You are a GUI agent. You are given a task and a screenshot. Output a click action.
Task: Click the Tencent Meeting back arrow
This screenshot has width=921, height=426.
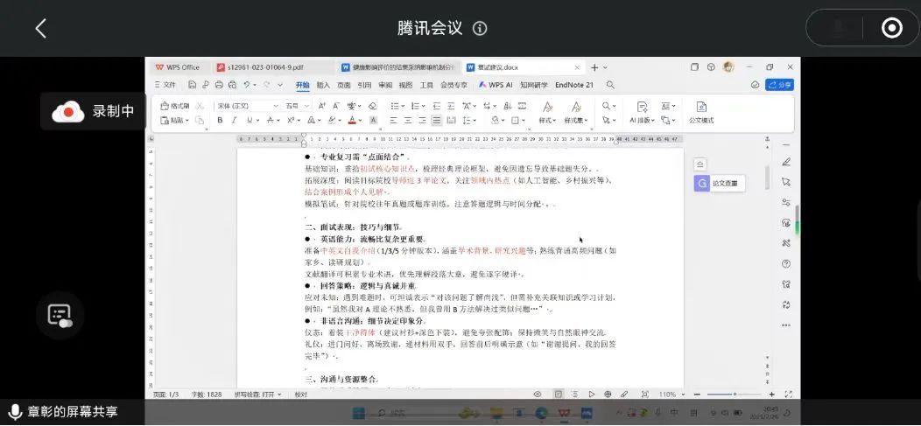[x=40, y=28]
